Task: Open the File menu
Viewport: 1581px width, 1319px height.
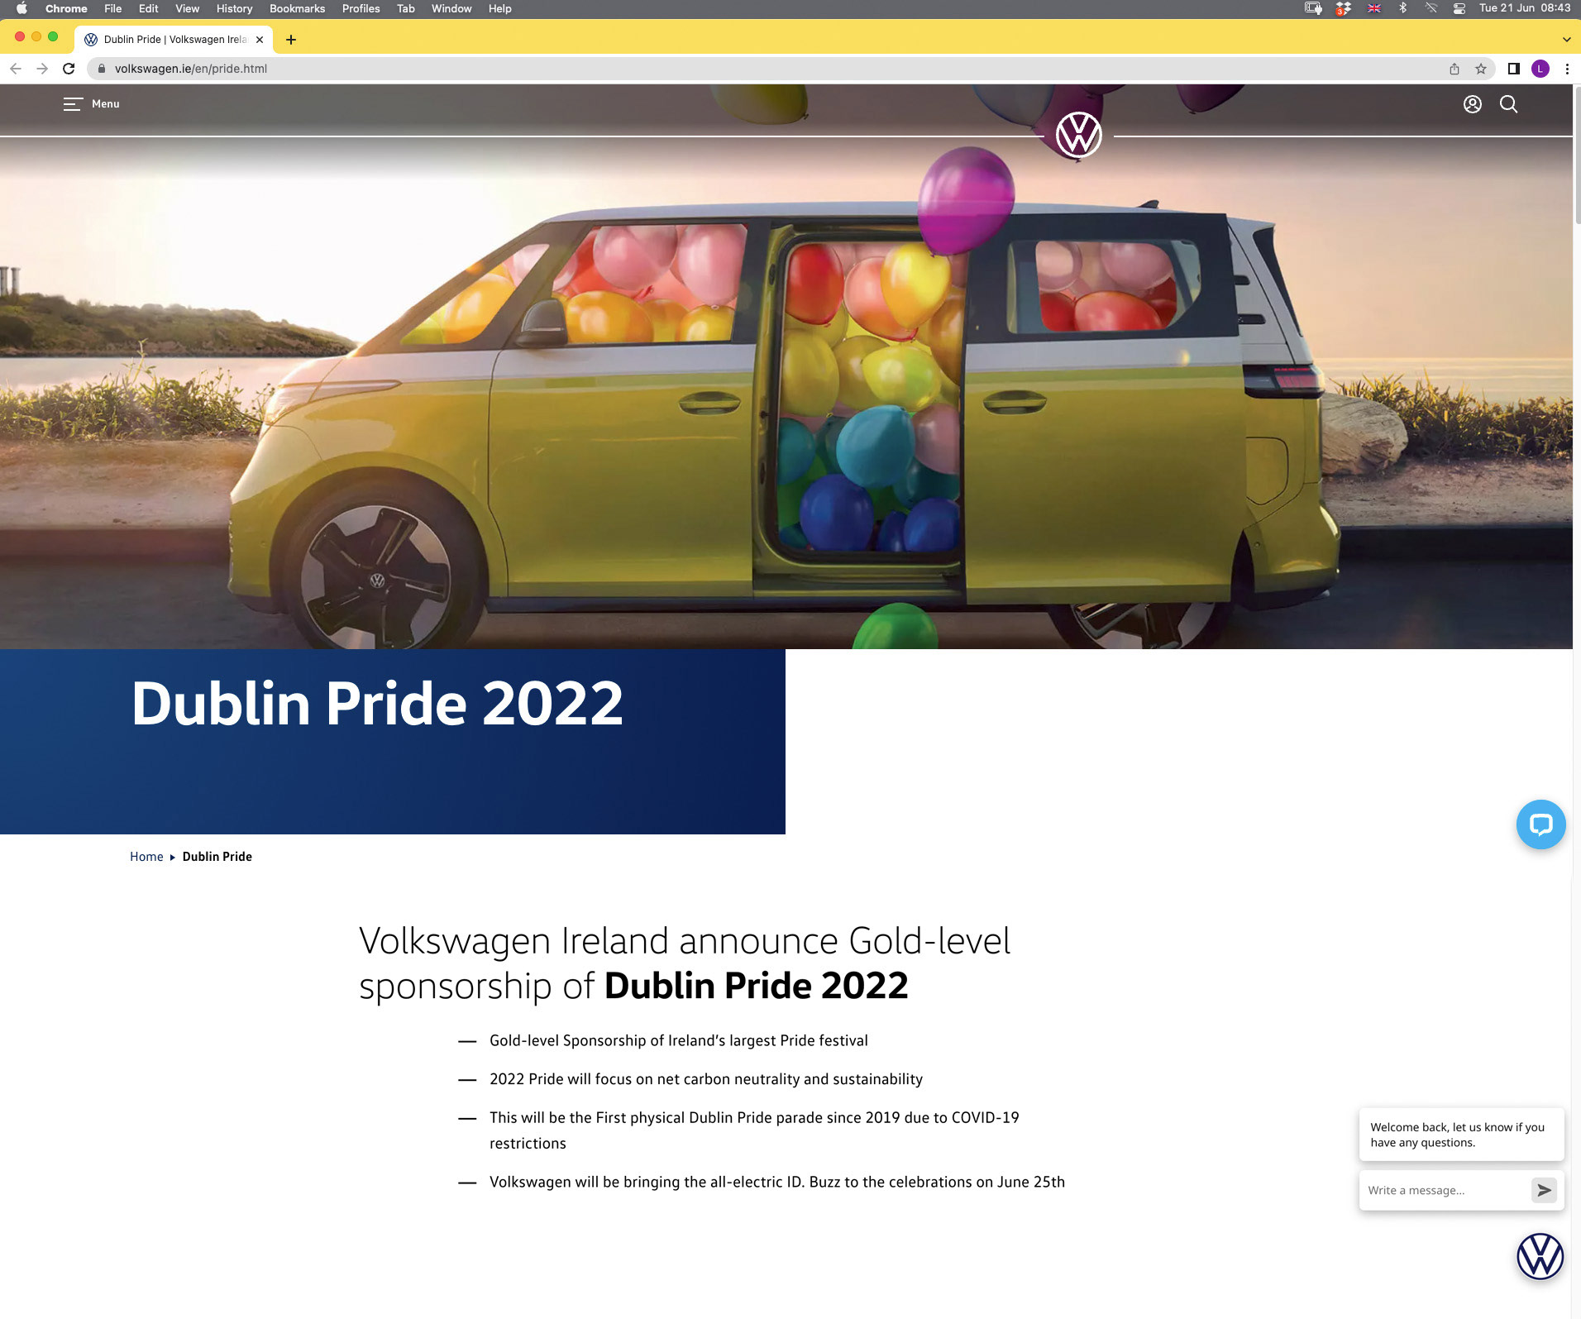Action: pos(113,8)
